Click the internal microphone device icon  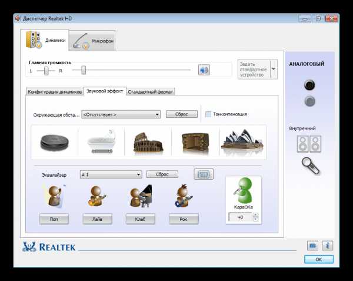[x=311, y=166]
